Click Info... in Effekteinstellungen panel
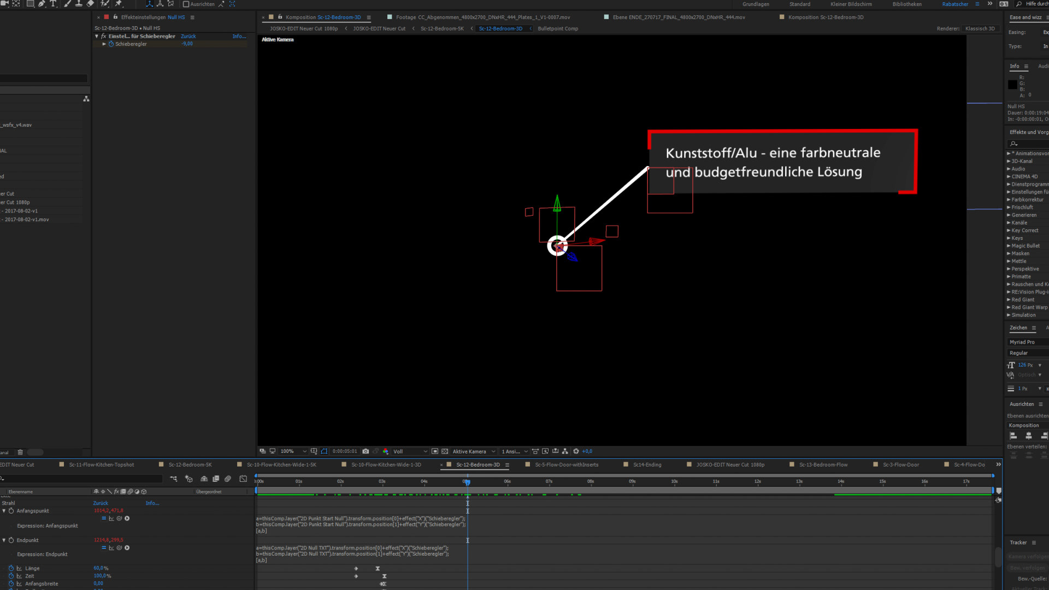The height and width of the screenshot is (590, 1049). click(239, 36)
